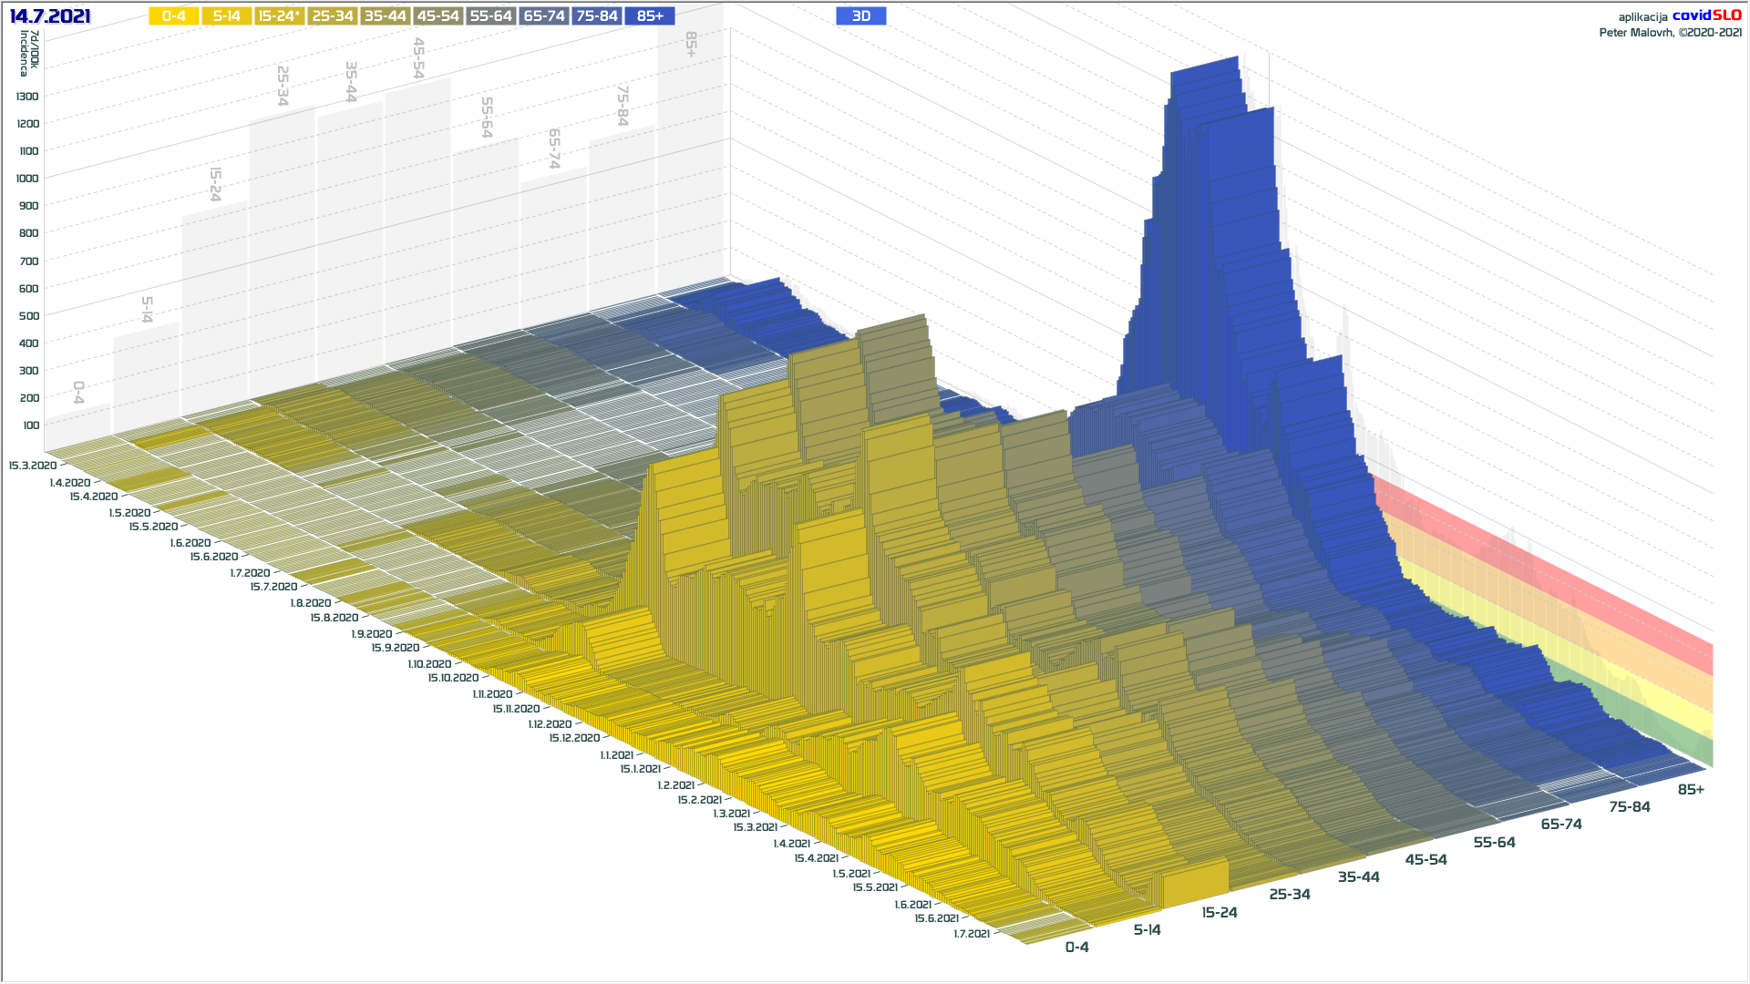
Task: Select the 1.1.2021 date axis tick
Action: [617, 755]
